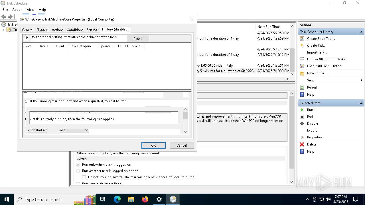The width and height of the screenshot is (365, 205).
Task: Switch to the Settings tab
Action: 93,30
